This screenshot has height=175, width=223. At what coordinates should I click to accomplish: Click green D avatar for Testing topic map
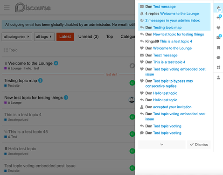(x=132, y=83)
